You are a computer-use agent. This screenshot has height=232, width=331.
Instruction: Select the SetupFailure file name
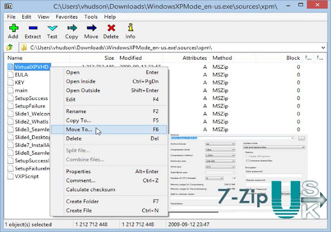coord(30,106)
